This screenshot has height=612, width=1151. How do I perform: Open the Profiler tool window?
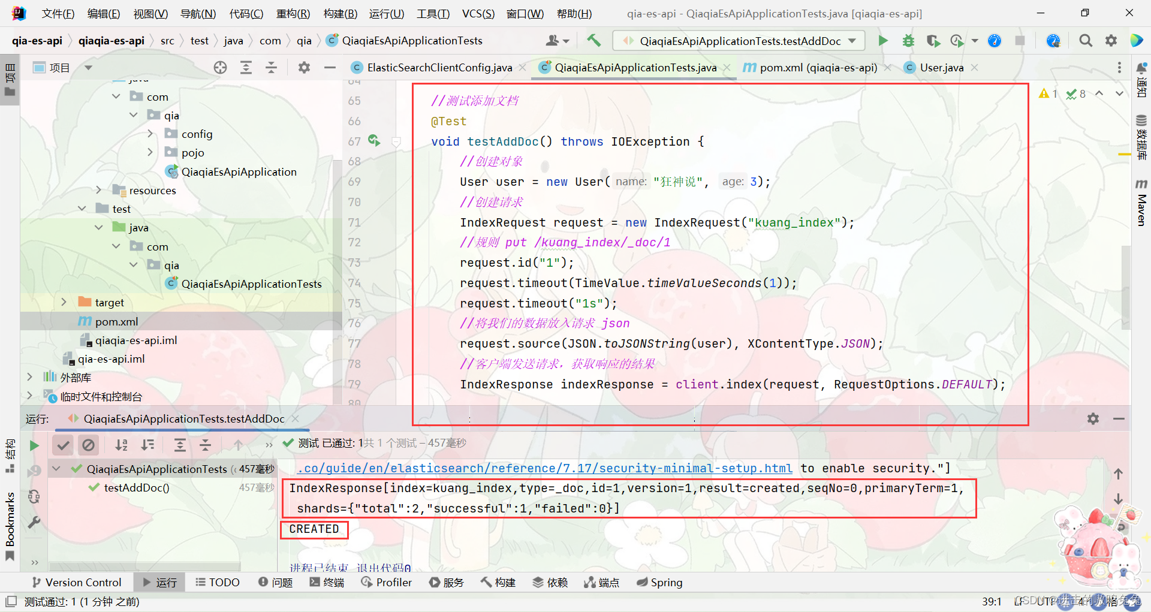(x=386, y=582)
